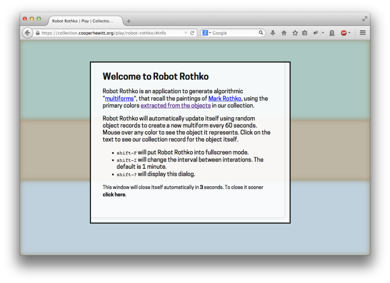
Task: Click the shift-F shortcut text
Action: 126,153
